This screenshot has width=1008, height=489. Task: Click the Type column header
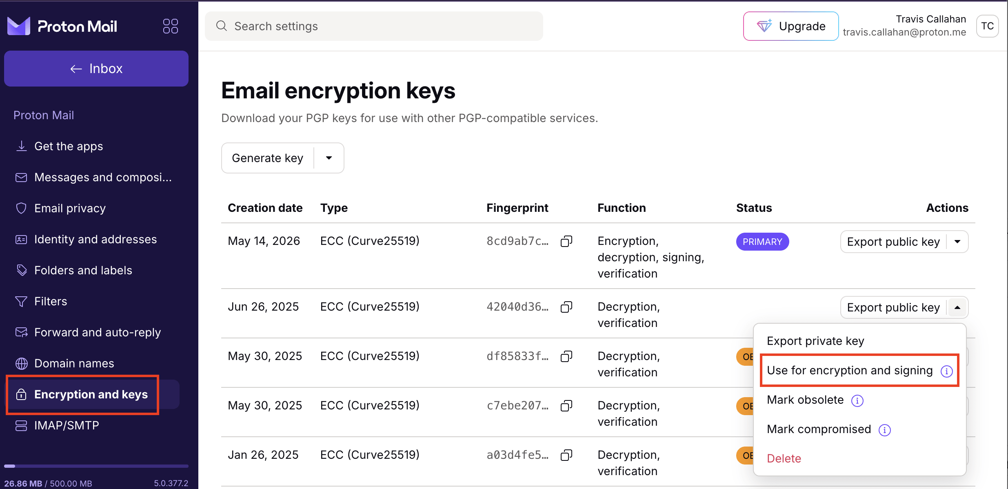[334, 208]
